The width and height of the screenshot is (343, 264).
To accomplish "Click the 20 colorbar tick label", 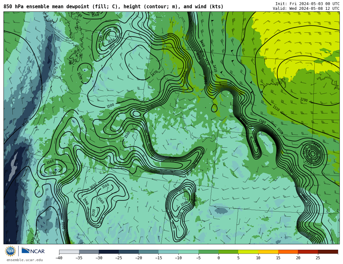I will click(298, 258).
